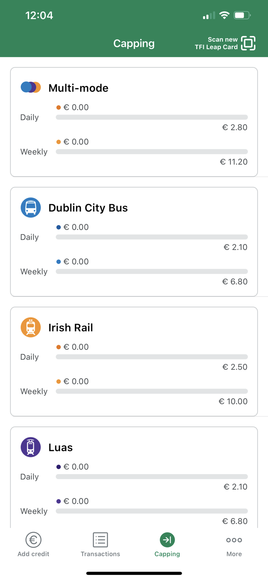Tap the Dublin City Bus icon
This screenshot has width=268, height=580.
pos(31,208)
